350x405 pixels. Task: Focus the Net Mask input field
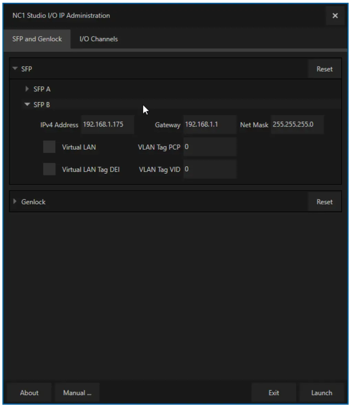[x=297, y=125]
